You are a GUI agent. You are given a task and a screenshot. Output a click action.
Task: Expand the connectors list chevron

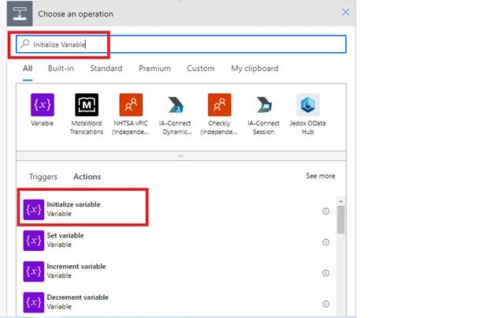pos(181,155)
